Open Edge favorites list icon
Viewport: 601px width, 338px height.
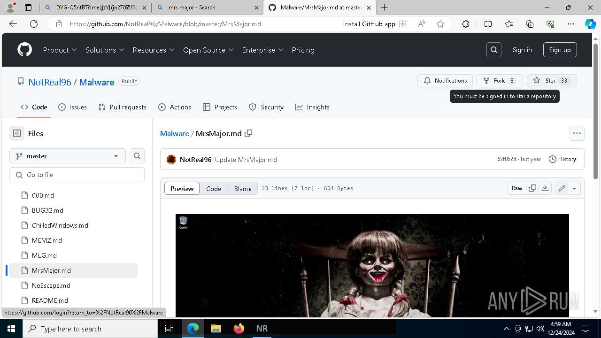pyautogui.click(x=509, y=24)
